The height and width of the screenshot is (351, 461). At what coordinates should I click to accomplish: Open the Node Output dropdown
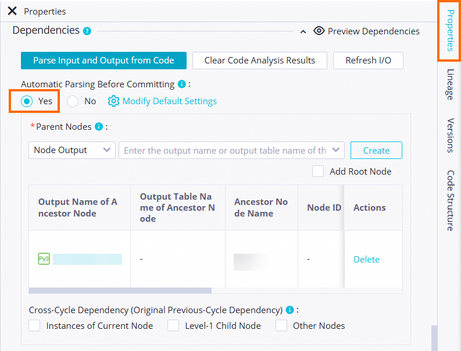(x=72, y=150)
